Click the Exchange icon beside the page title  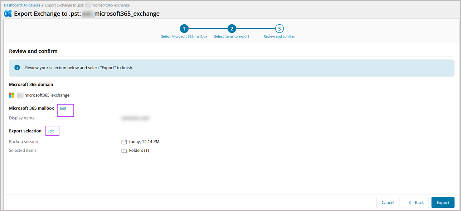click(x=8, y=14)
